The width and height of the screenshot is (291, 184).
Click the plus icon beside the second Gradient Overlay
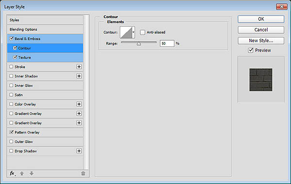coord(79,123)
